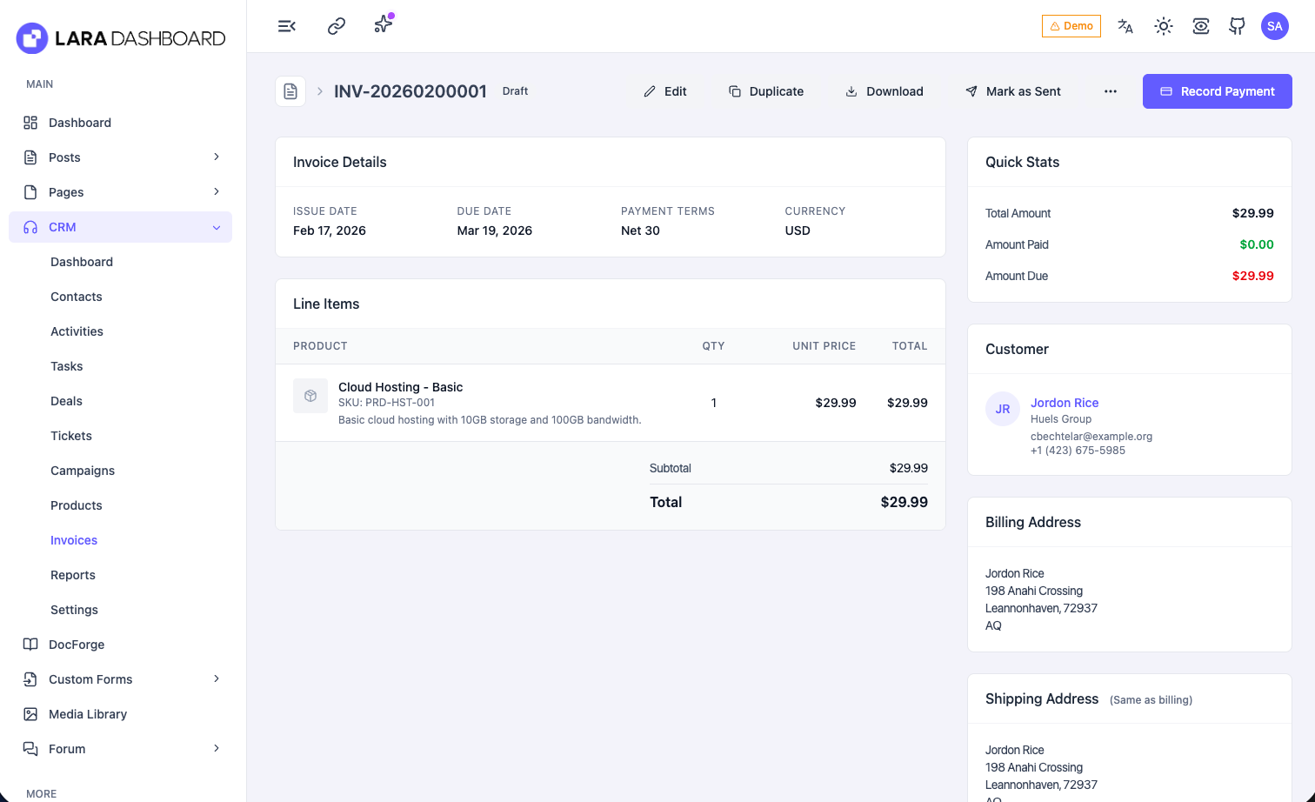Toggle light/dark theme with the sun icon

point(1164,26)
